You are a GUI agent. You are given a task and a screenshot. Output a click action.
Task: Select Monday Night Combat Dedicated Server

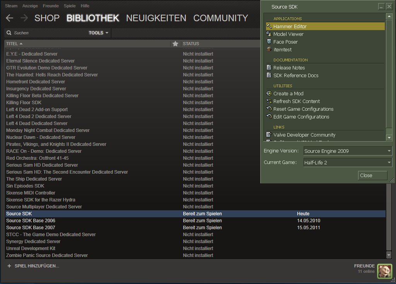click(48, 130)
